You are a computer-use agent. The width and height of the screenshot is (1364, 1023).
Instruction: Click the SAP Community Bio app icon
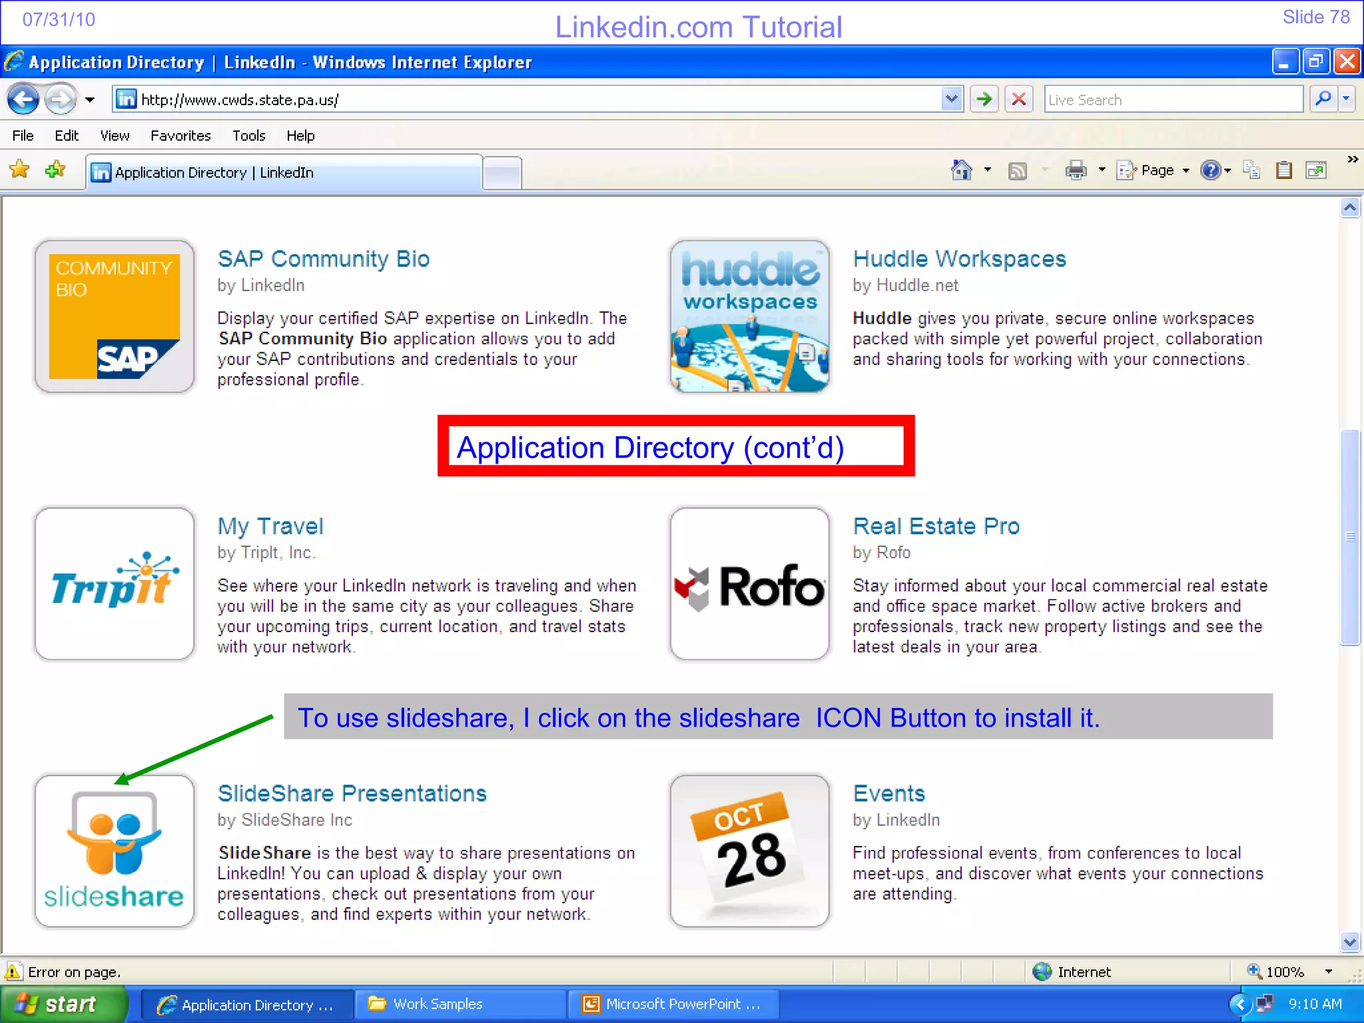(115, 316)
